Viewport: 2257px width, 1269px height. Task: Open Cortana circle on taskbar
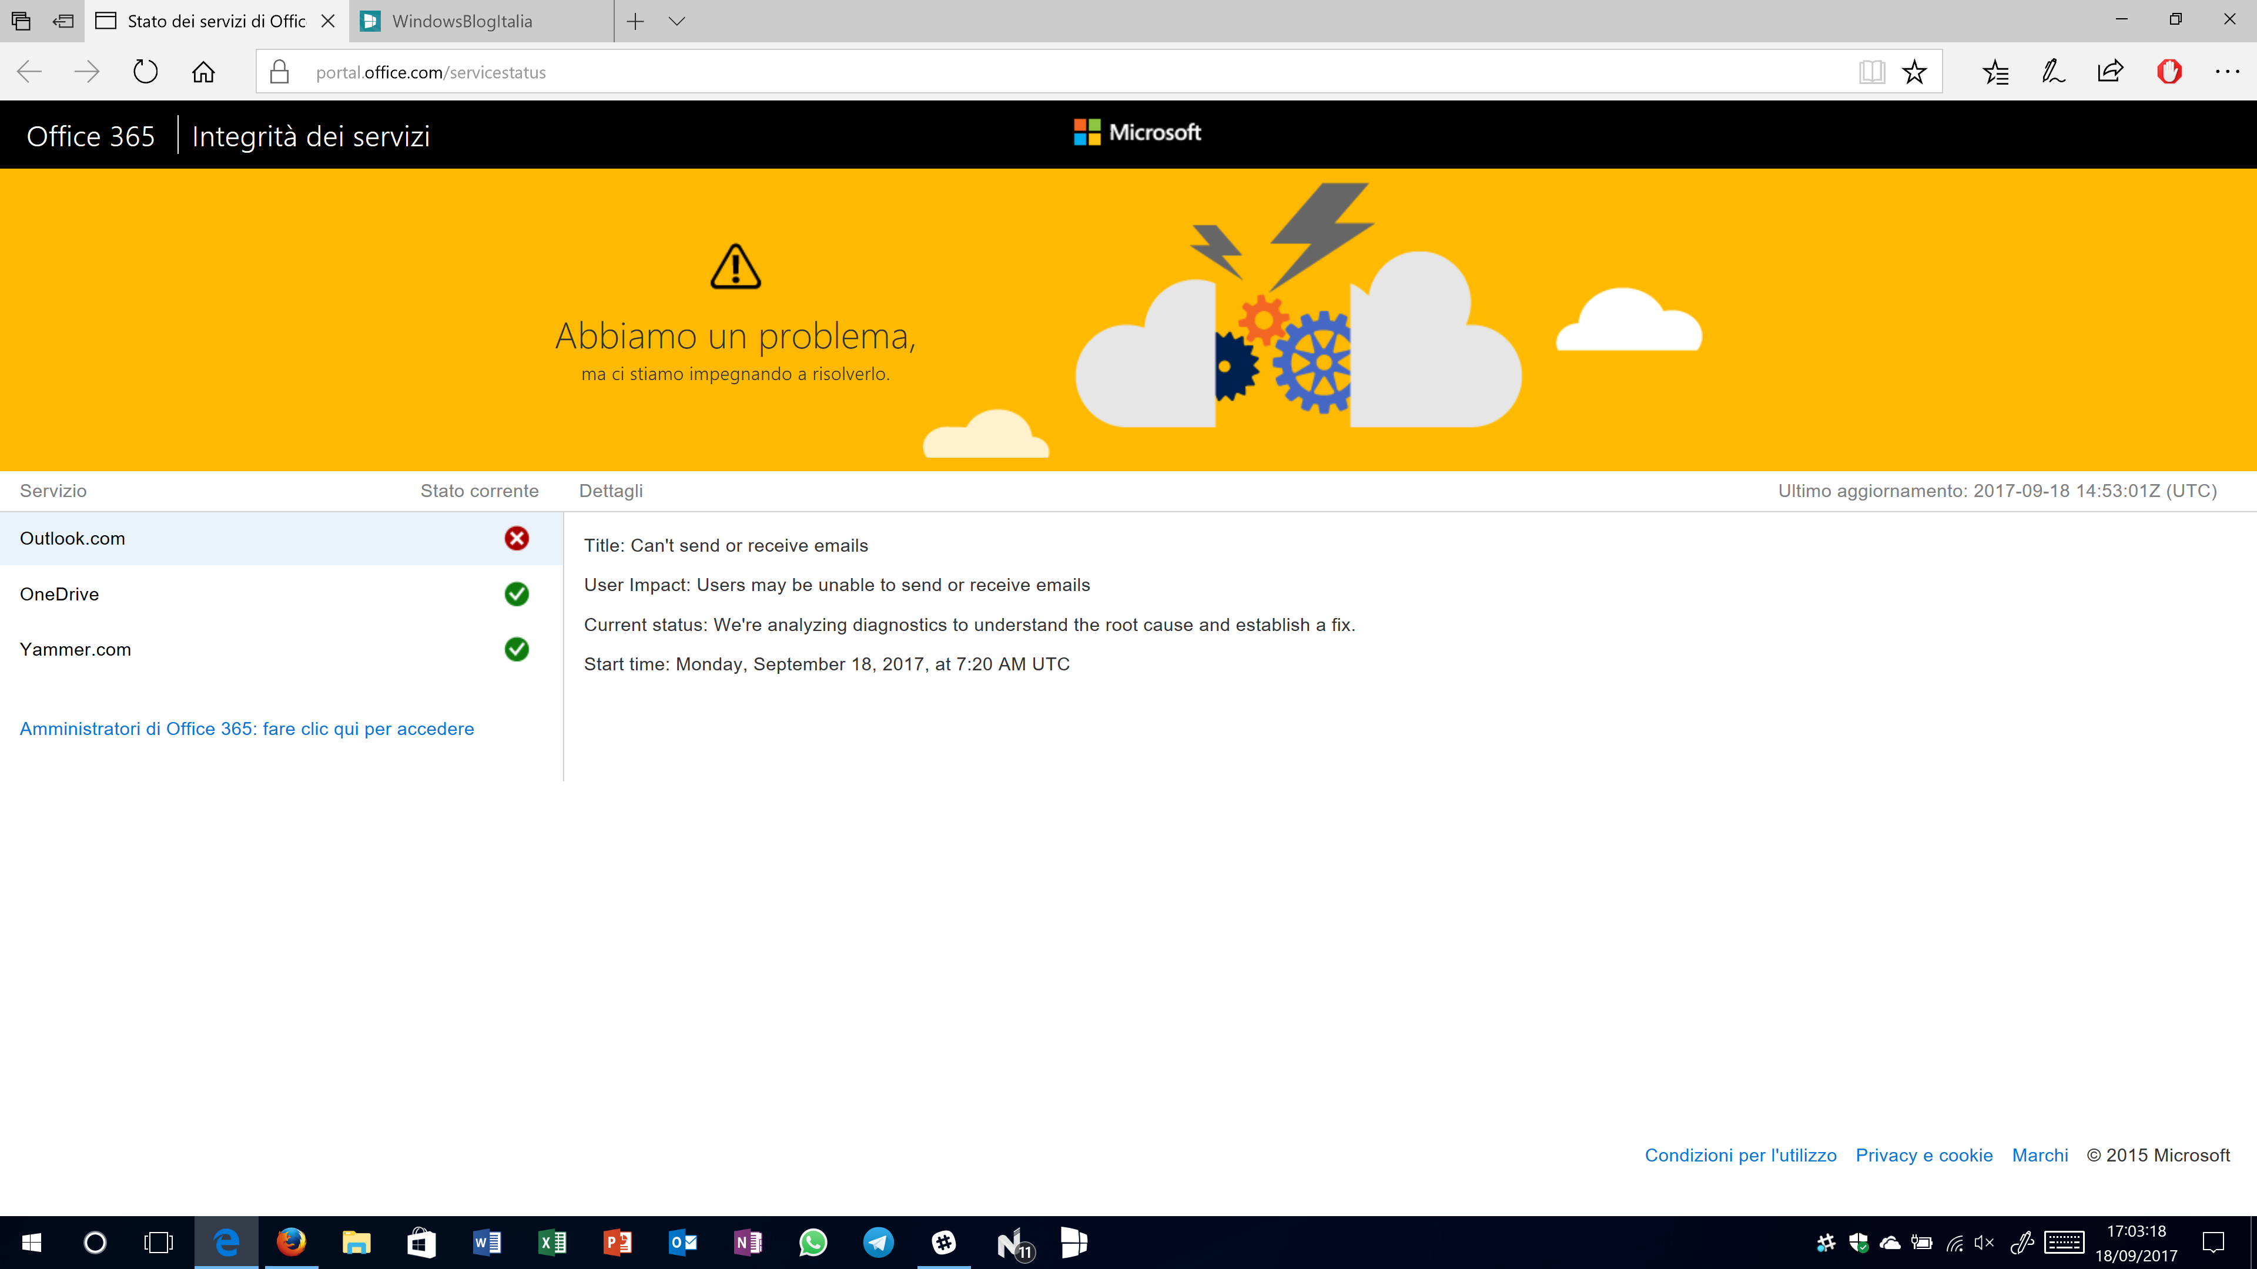click(95, 1243)
